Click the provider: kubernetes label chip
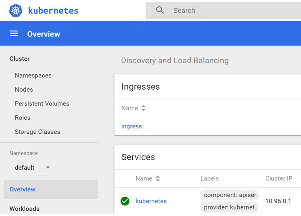The image size is (301, 216). coord(229,207)
